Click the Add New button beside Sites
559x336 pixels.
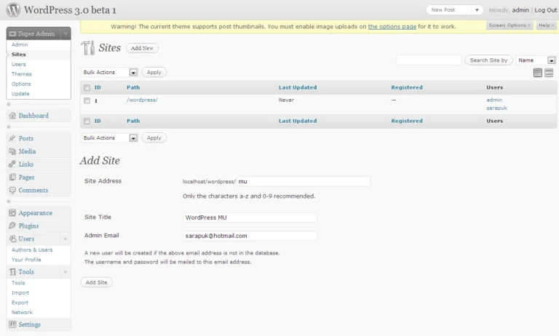142,48
